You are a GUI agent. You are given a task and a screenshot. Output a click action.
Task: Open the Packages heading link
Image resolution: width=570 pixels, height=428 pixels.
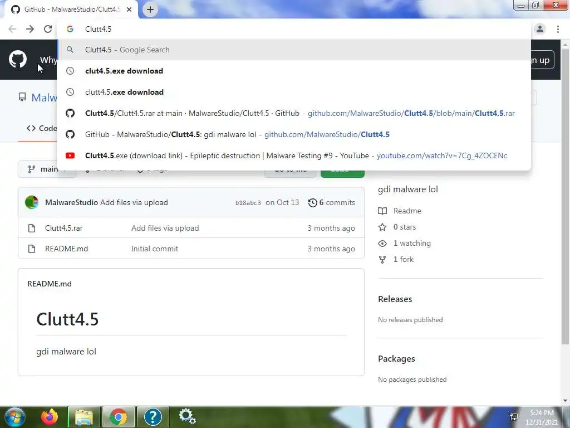pos(396,358)
